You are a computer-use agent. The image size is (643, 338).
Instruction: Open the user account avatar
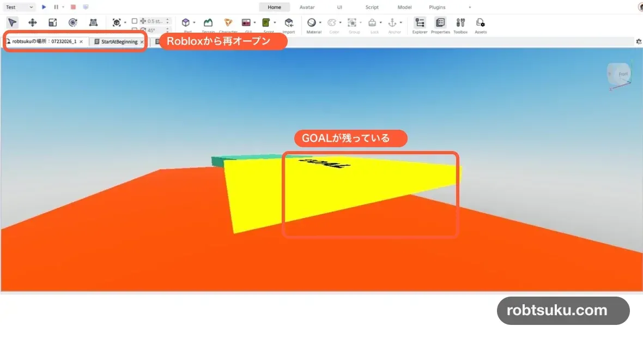(x=640, y=7)
